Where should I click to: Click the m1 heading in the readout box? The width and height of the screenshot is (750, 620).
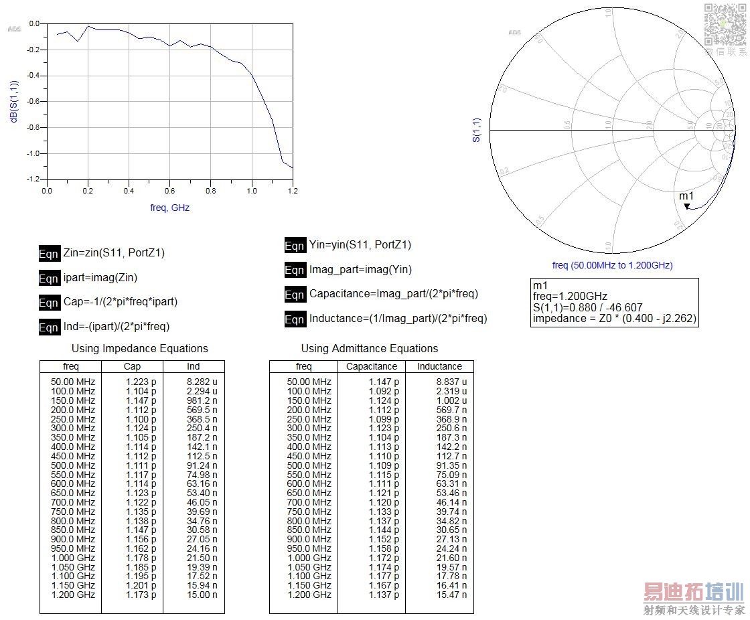pos(540,286)
